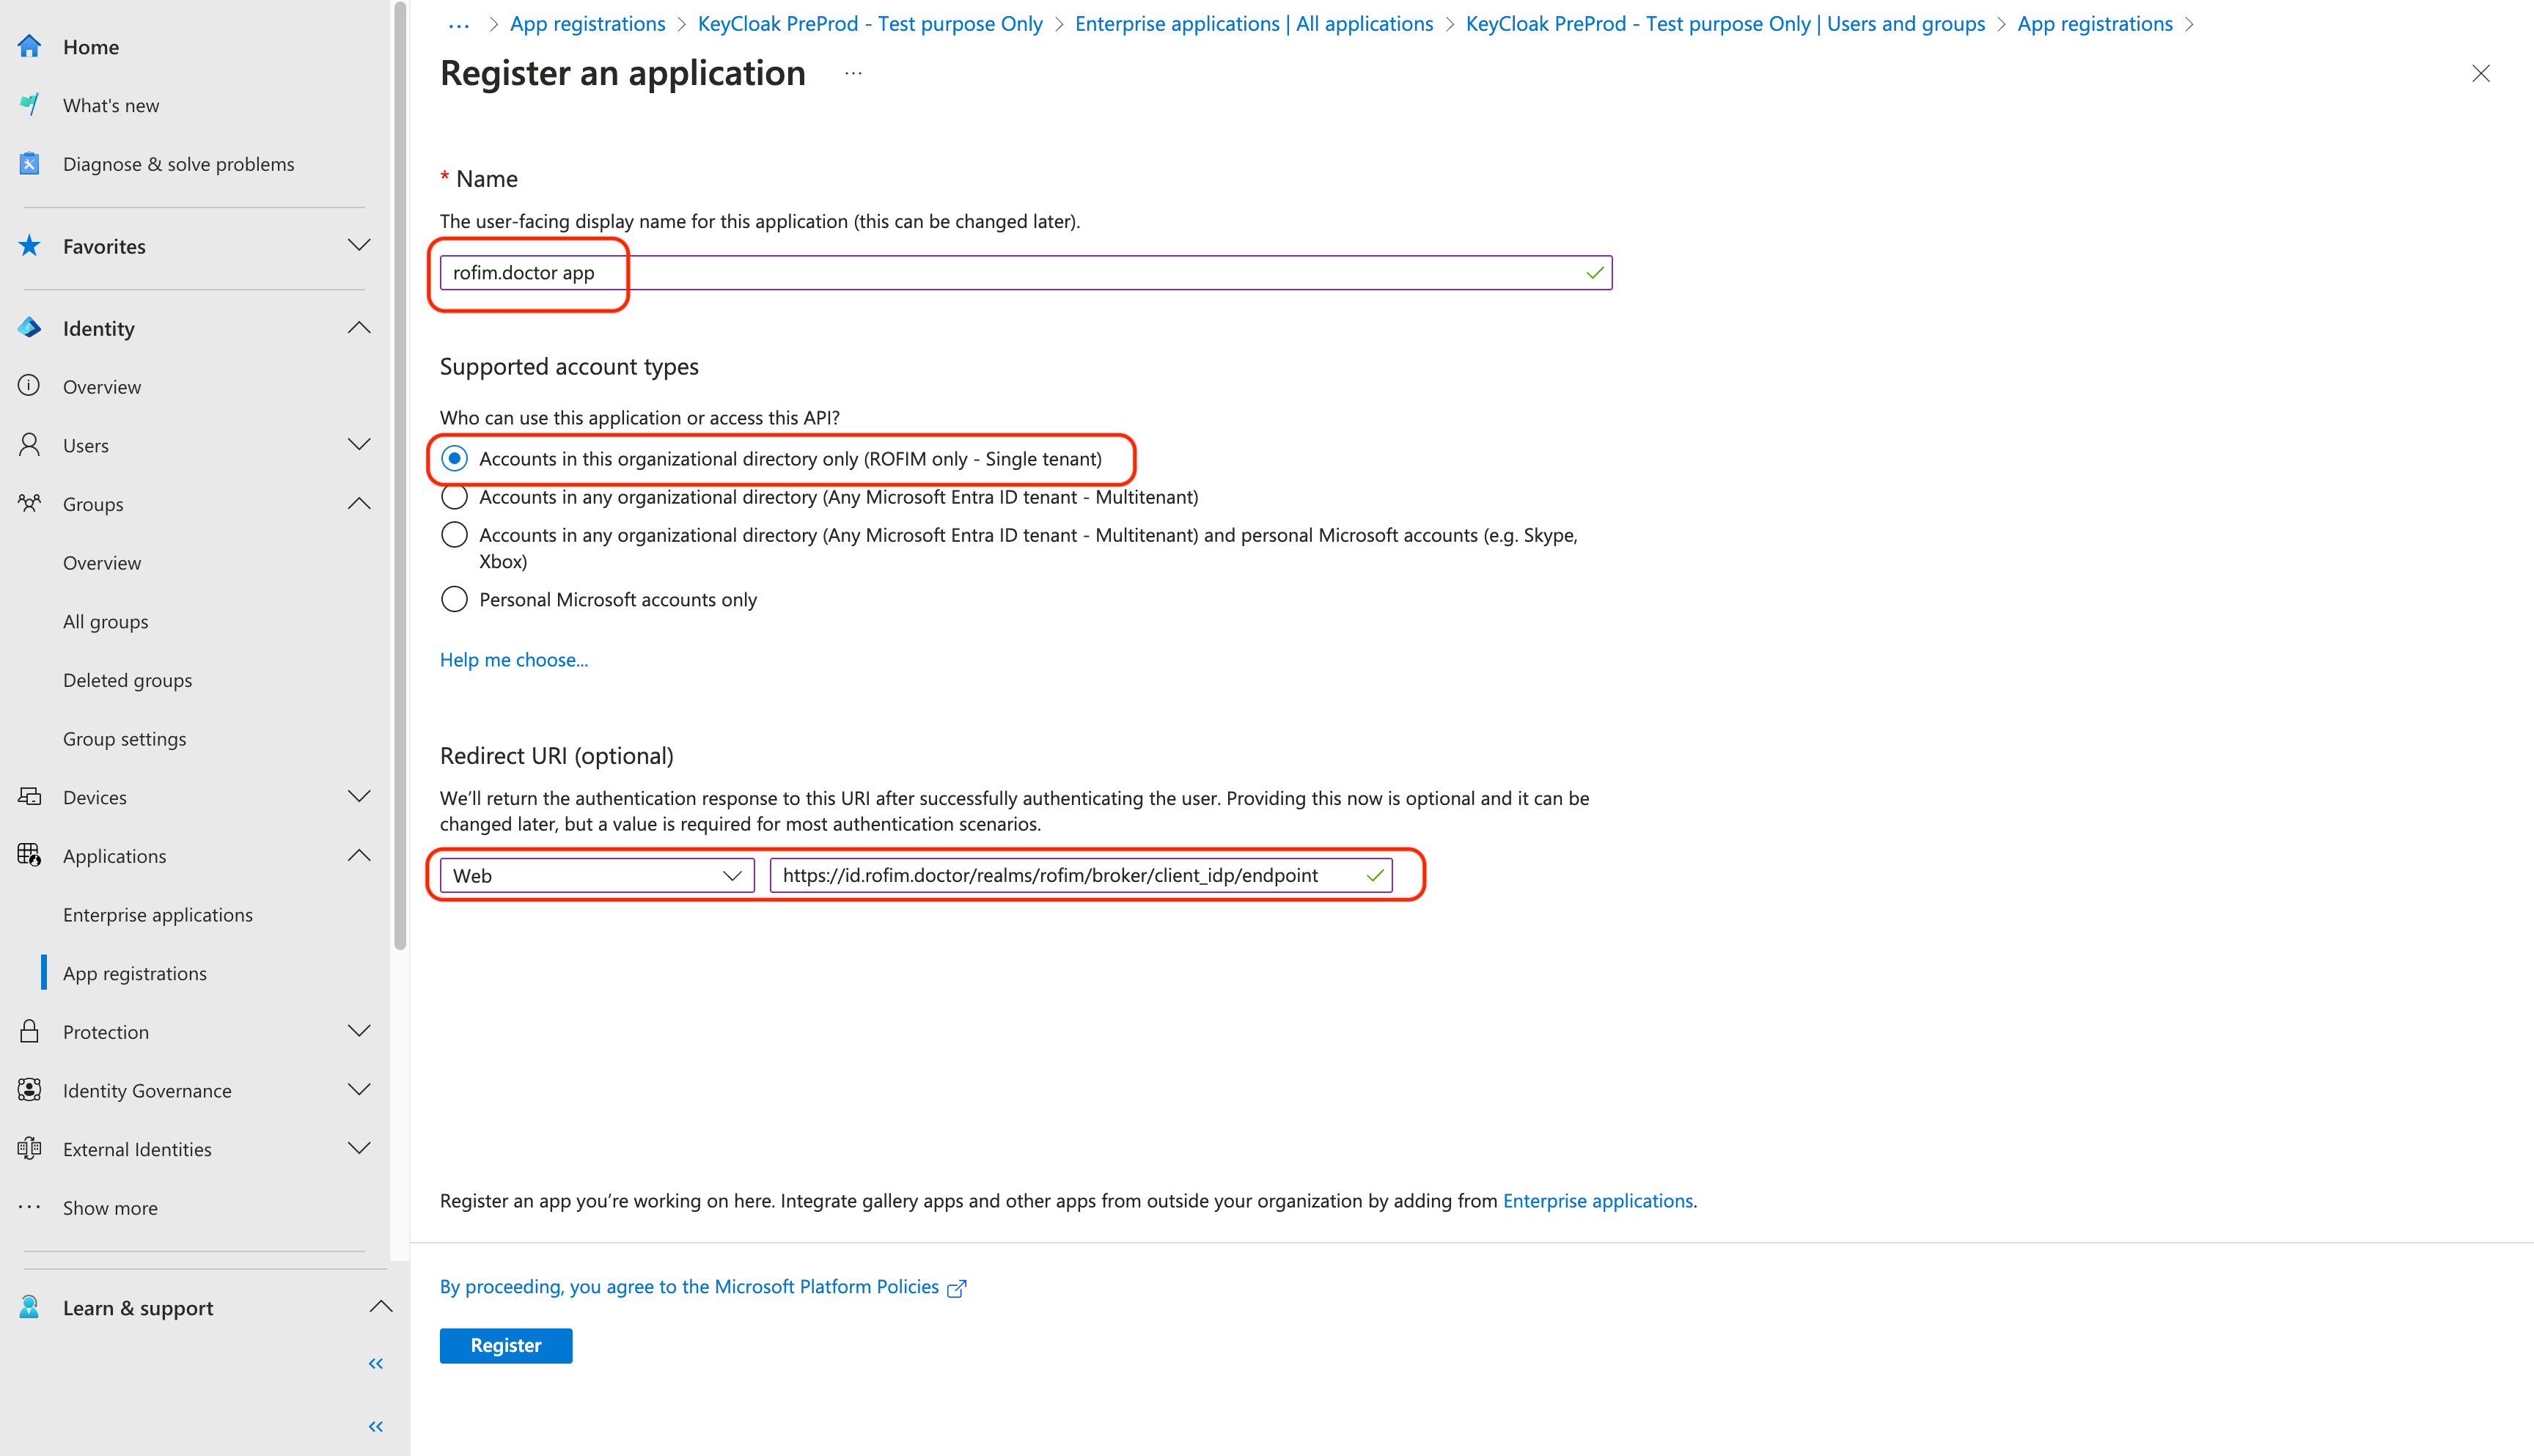The image size is (2534, 1456).
Task: Select Multitenant and personal accounts radio
Action: click(x=454, y=535)
